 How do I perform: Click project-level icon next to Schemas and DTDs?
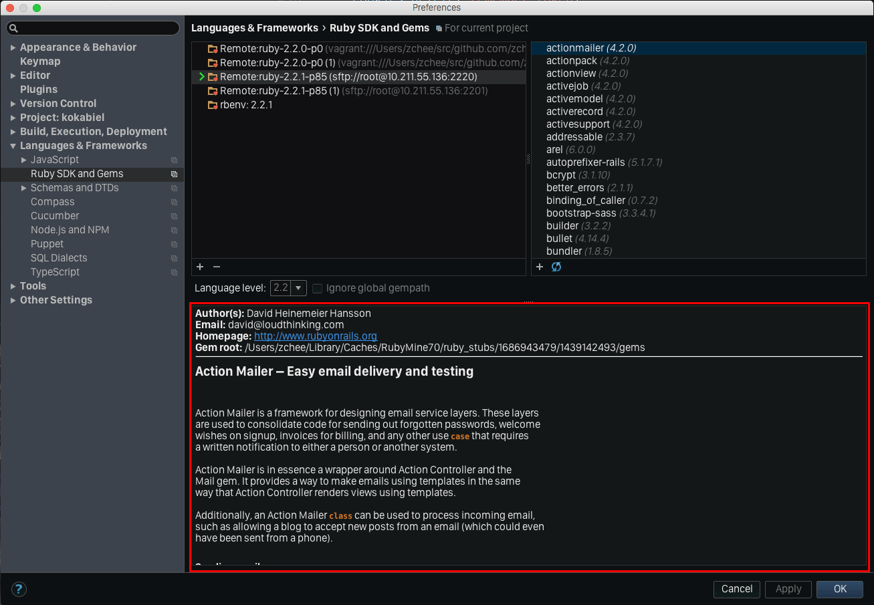coord(174,188)
